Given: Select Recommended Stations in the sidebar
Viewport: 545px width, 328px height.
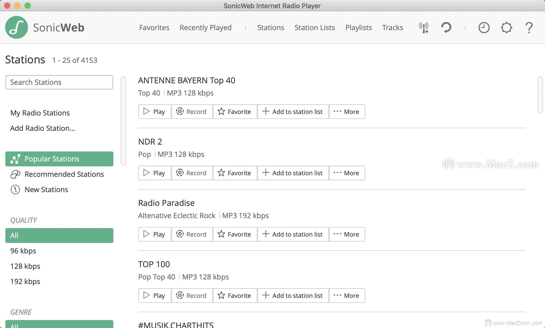Looking at the screenshot, I should coord(59,174).
